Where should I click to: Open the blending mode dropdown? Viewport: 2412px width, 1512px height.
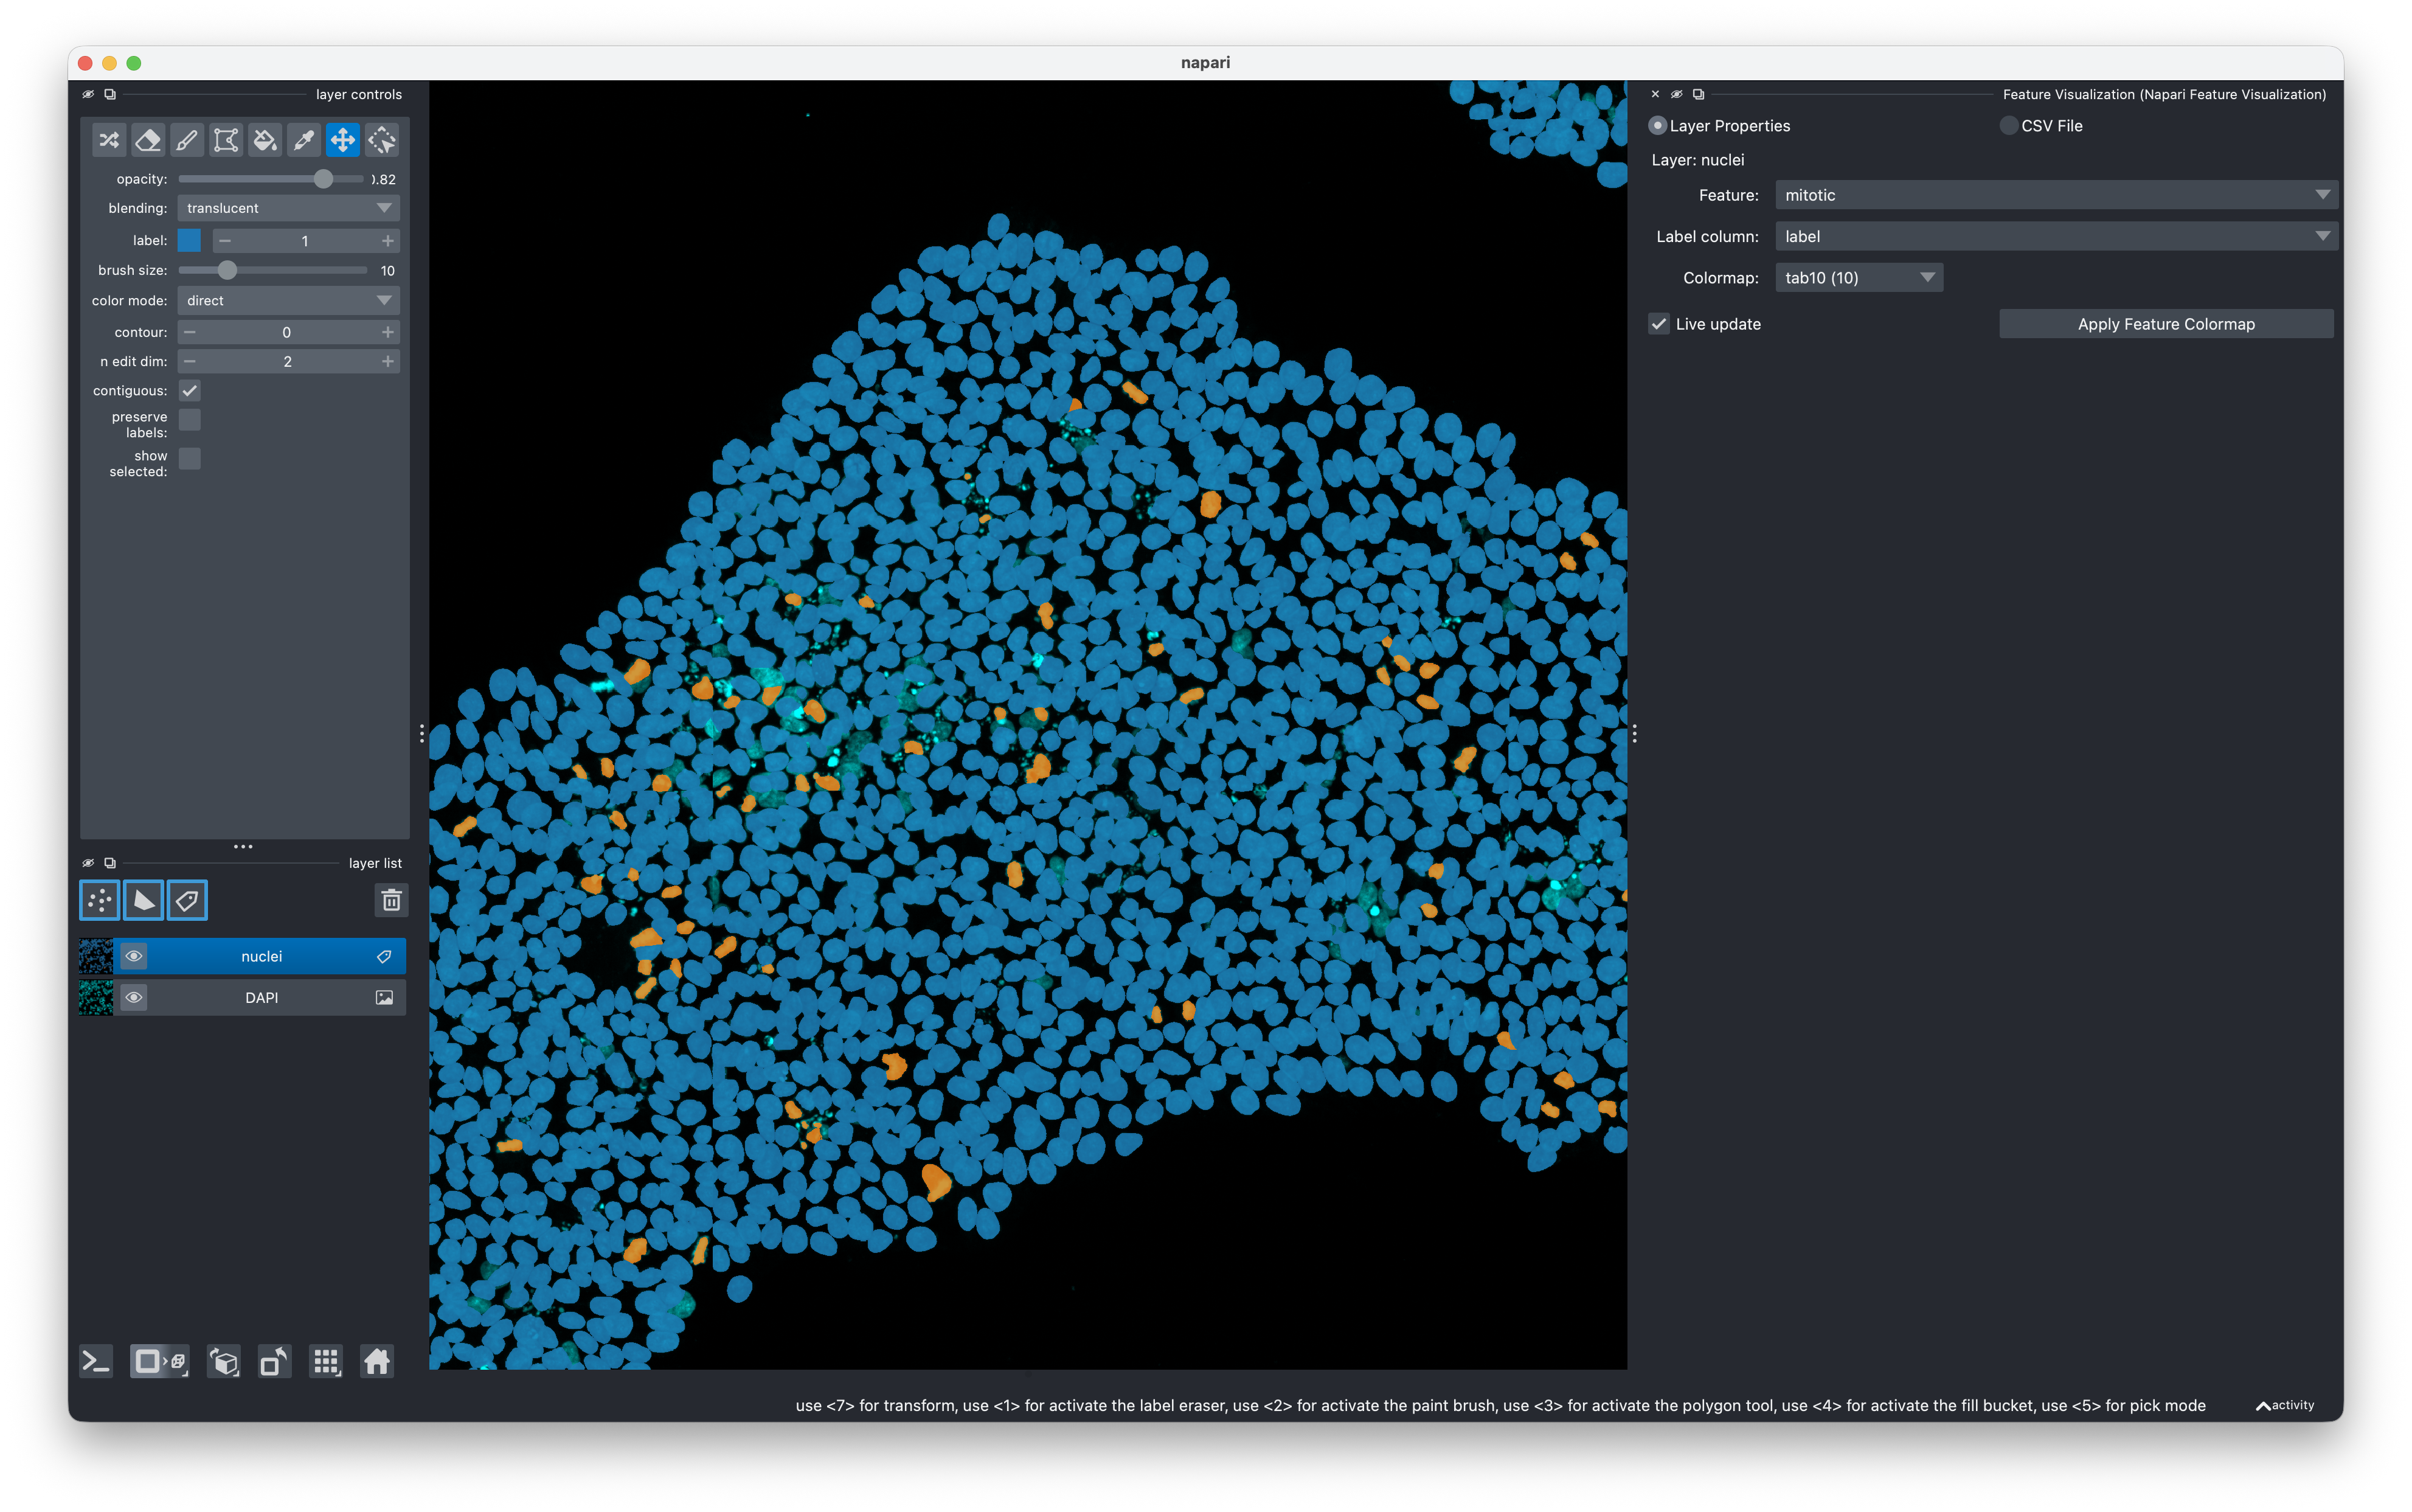coord(288,208)
